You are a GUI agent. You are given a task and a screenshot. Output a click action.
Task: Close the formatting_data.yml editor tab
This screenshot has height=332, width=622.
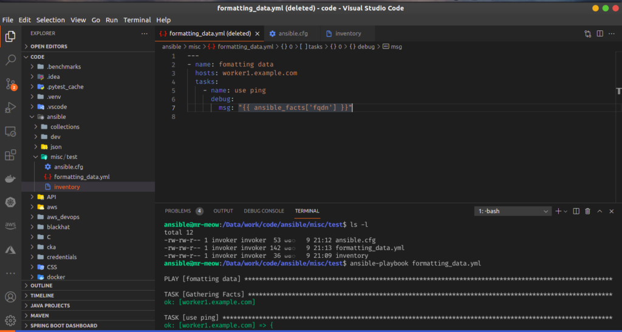[258, 33]
